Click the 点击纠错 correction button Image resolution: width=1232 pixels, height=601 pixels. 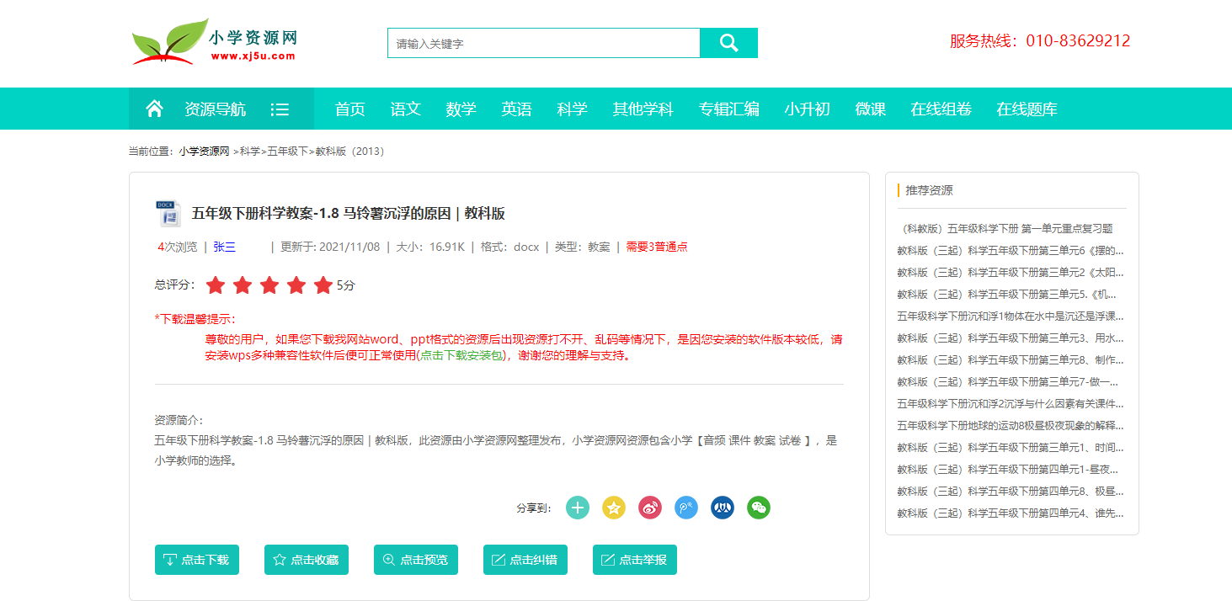tap(525, 560)
